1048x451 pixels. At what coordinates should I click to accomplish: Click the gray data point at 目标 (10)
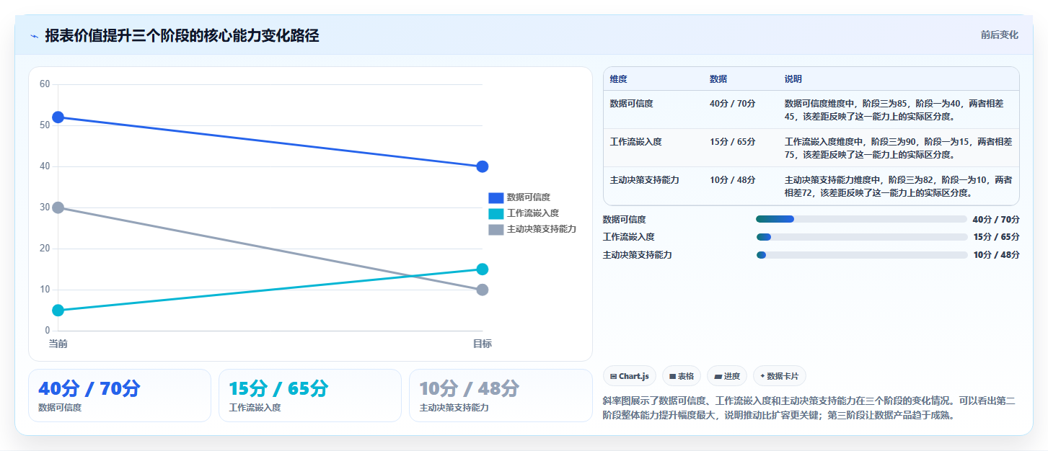pyautogui.click(x=483, y=290)
